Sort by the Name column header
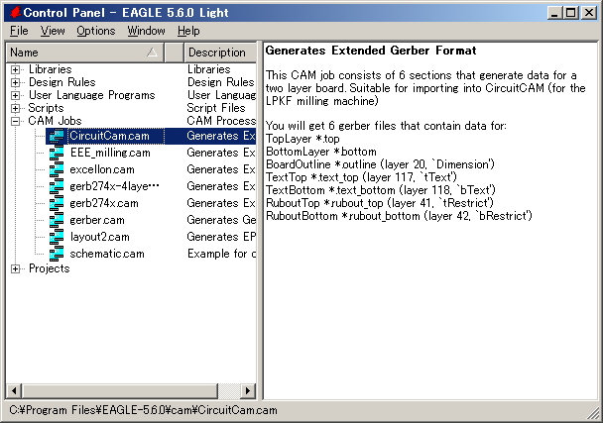 (x=85, y=53)
